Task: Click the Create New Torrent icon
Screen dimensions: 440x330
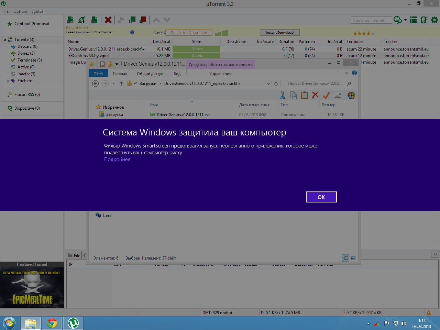Action: (x=94, y=20)
